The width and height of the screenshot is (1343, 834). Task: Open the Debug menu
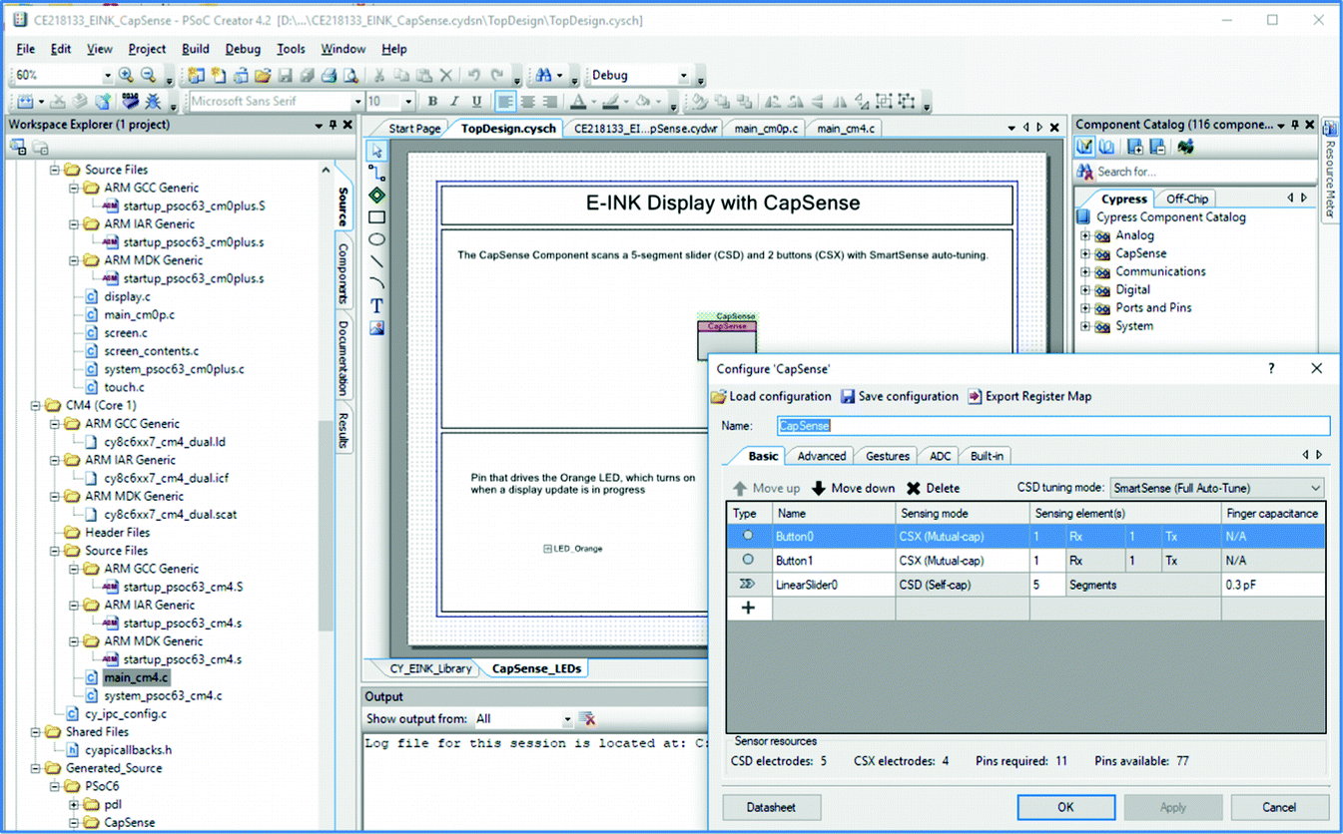[x=243, y=49]
